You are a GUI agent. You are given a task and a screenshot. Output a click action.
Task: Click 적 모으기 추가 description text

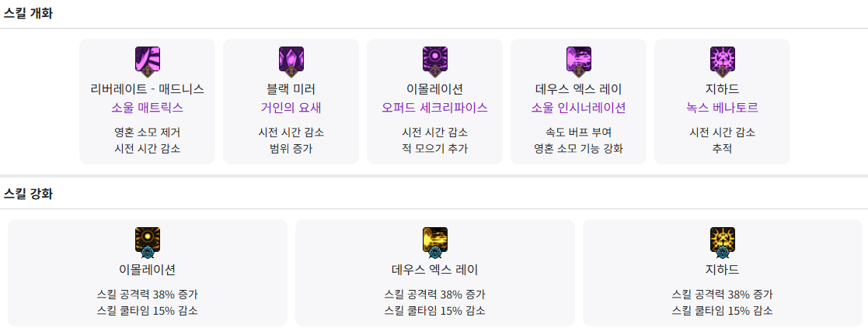click(x=435, y=148)
